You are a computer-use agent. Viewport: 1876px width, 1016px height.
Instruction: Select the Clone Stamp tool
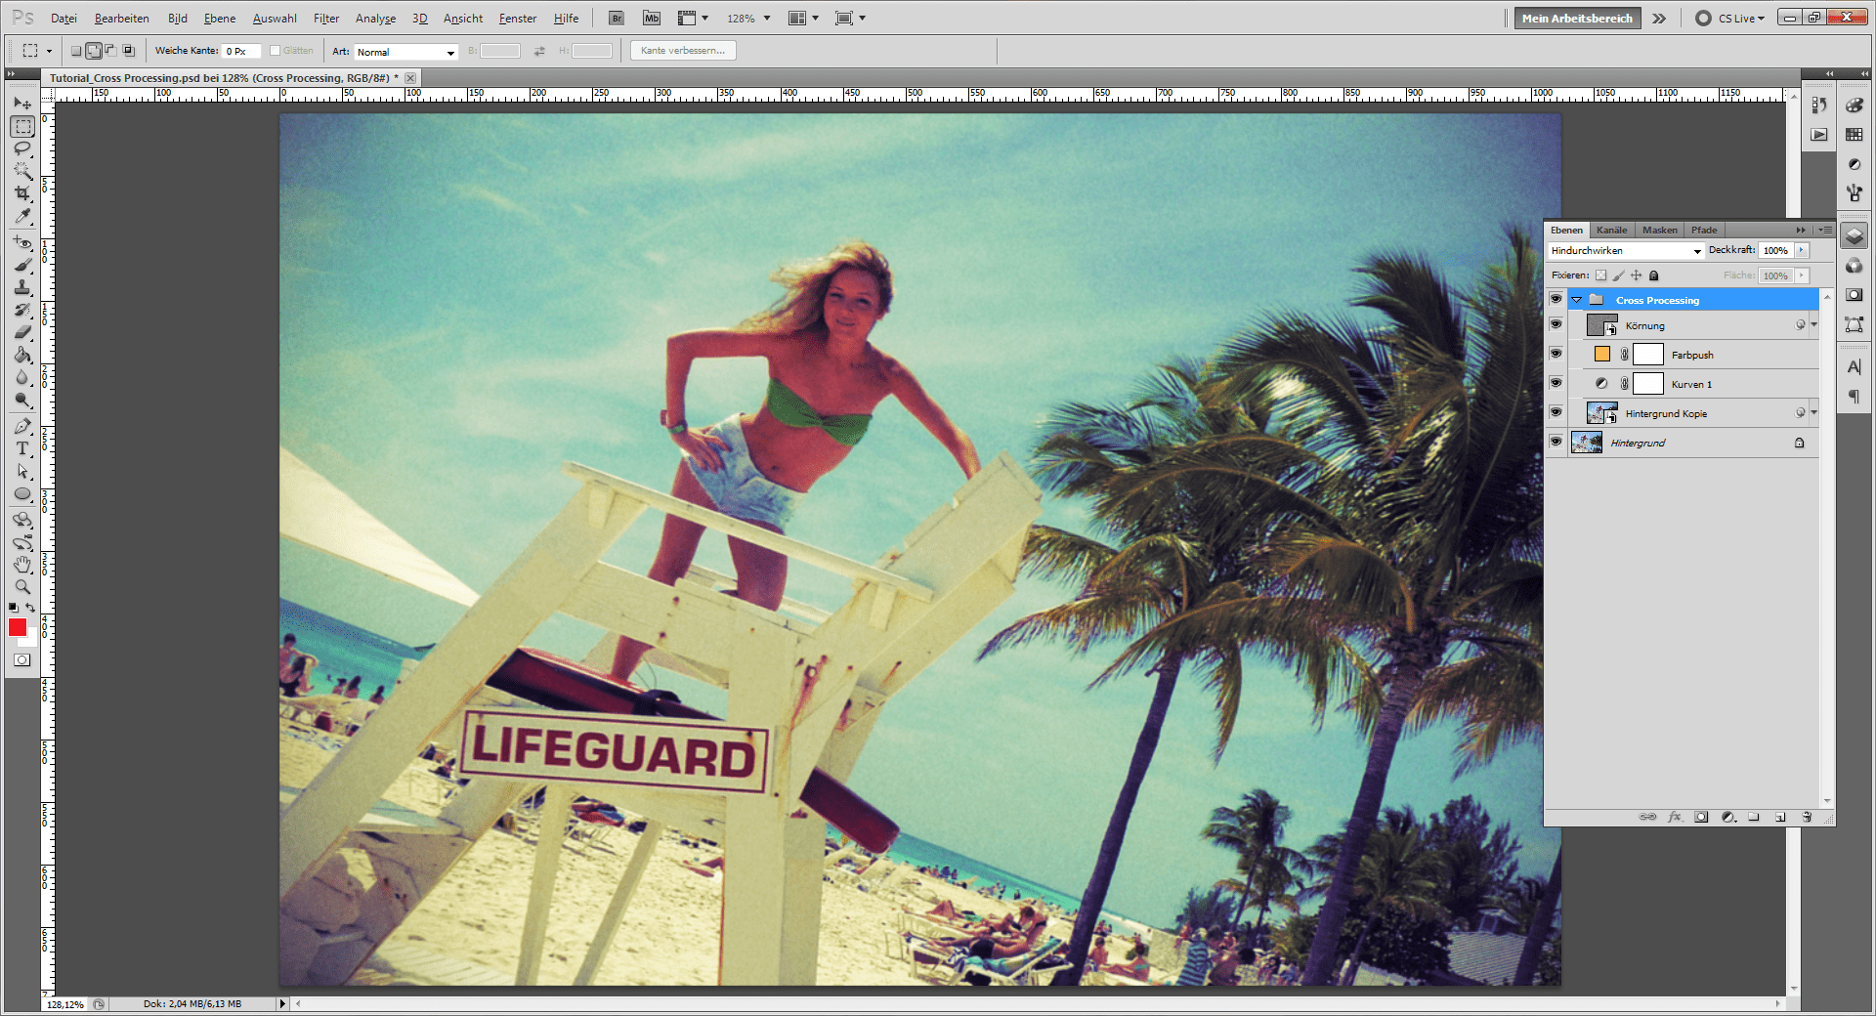[22, 287]
